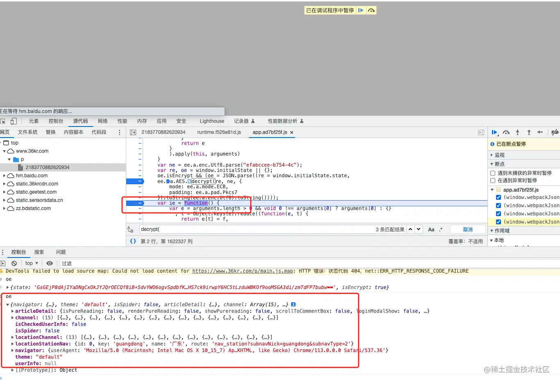Viewport: 560px width, 384px height.
Task: Step over in the paused overlay banner
Action: 371,10
